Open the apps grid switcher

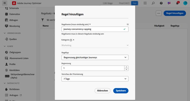tap(145, 3)
